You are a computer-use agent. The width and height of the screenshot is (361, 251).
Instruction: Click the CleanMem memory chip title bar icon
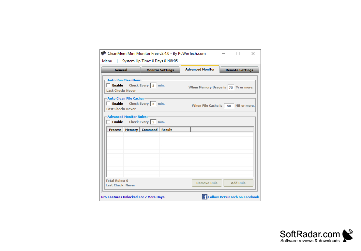[x=103, y=54]
